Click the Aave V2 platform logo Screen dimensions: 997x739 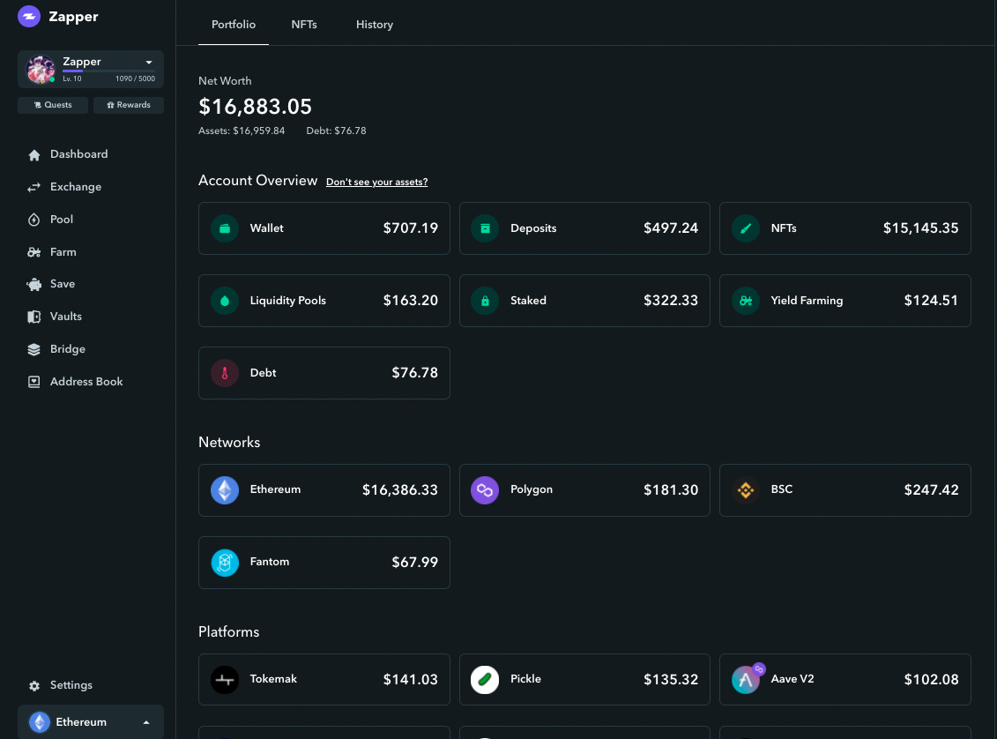[747, 678]
